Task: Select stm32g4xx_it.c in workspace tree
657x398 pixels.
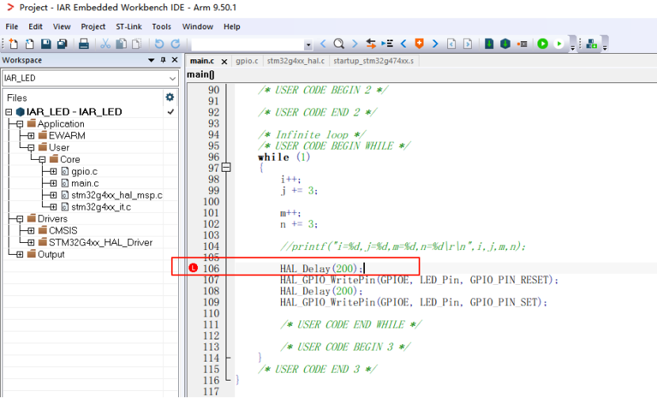Action: coord(101,207)
